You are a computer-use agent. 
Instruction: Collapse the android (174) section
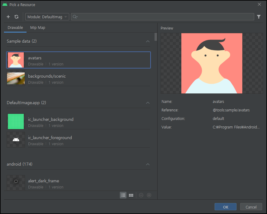148,164
